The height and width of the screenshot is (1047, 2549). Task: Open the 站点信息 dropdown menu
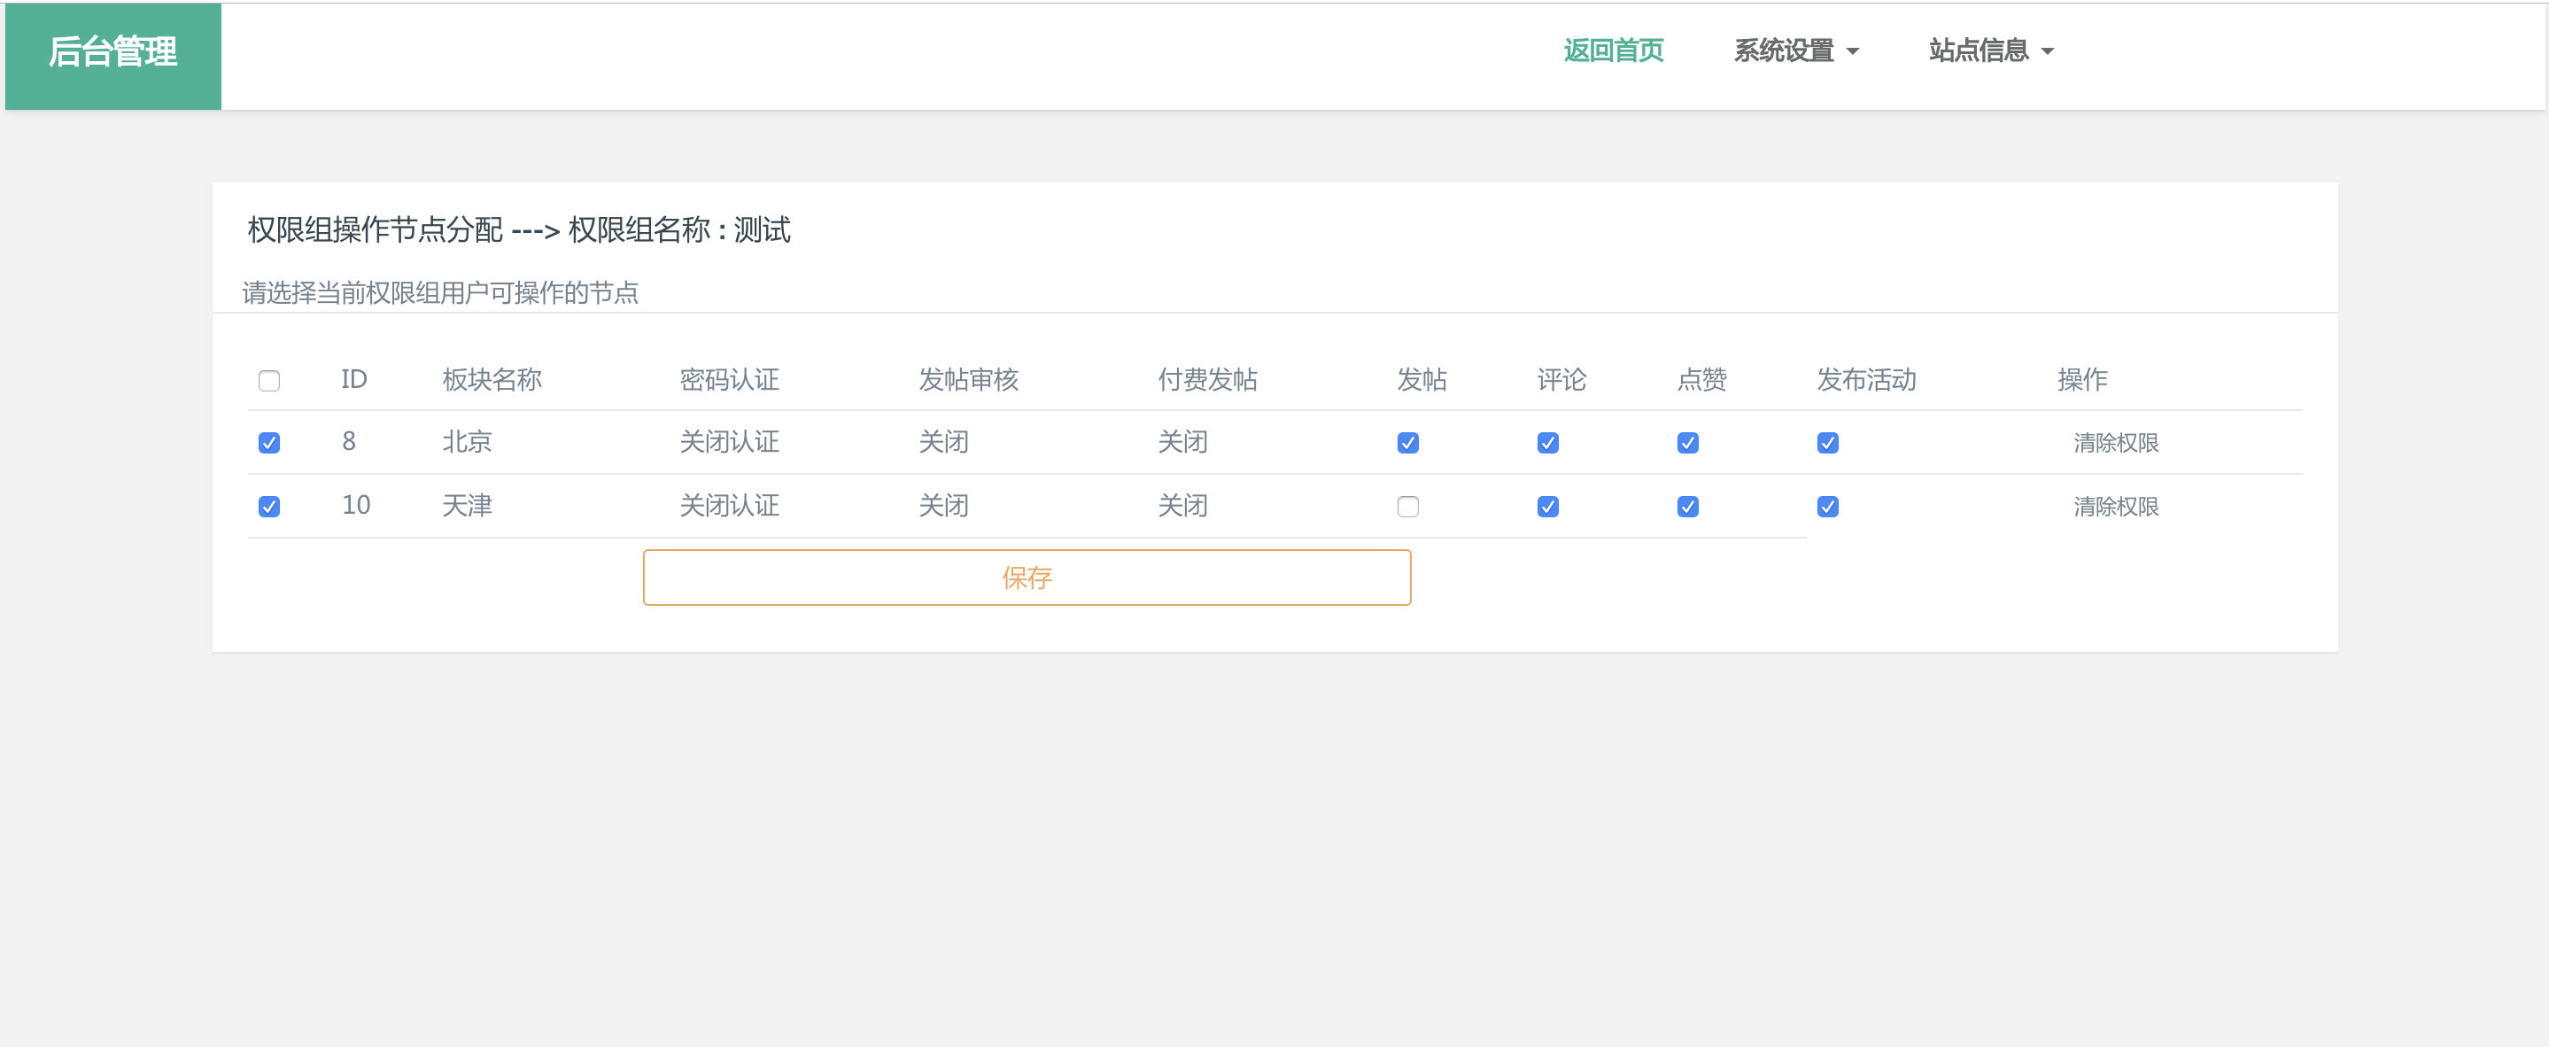tap(1991, 50)
